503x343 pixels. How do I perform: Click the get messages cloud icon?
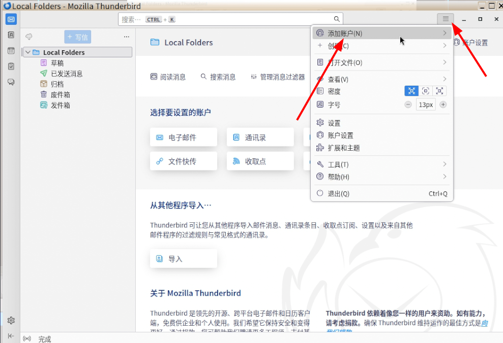coord(29,37)
